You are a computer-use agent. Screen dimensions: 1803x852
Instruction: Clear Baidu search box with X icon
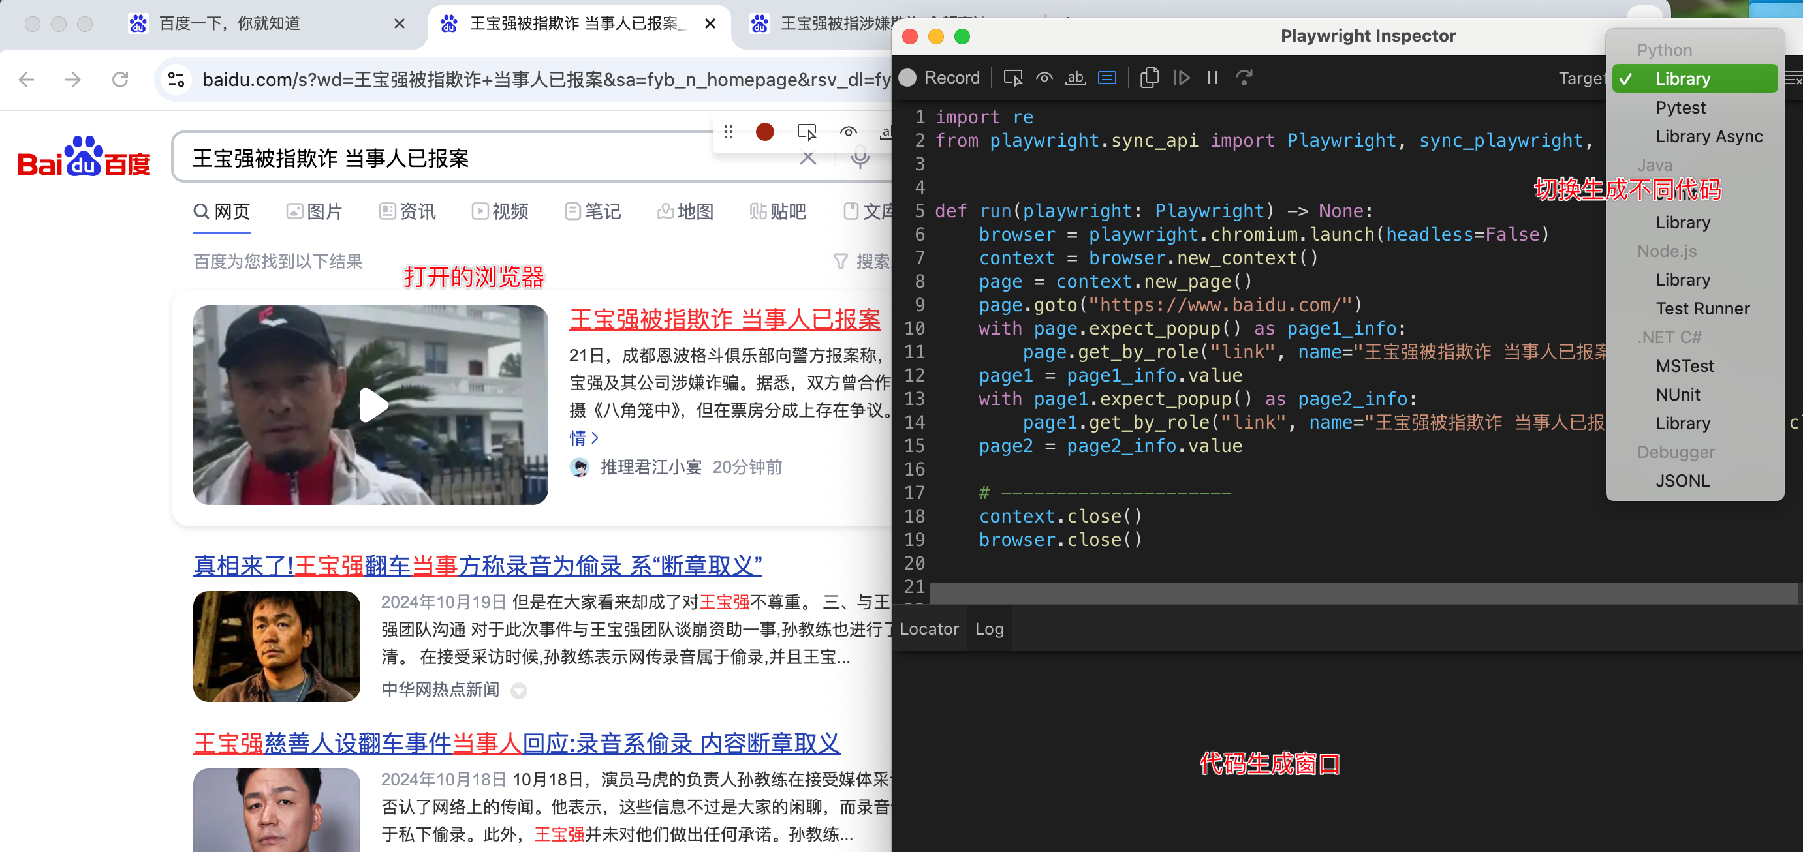click(808, 157)
